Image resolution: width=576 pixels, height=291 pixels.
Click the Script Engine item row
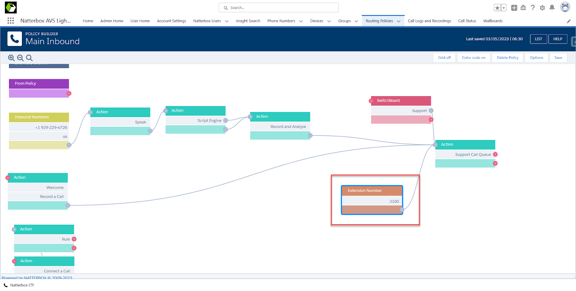195,121
